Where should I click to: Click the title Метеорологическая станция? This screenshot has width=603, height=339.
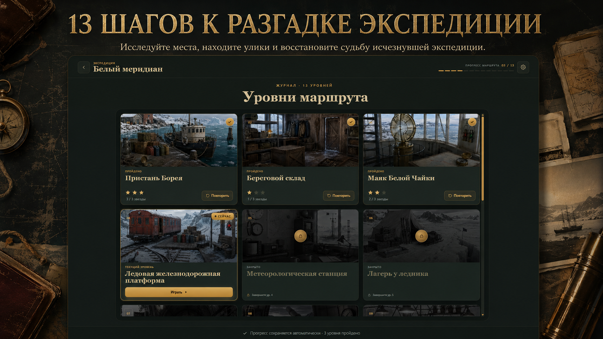tap(297, 274)
